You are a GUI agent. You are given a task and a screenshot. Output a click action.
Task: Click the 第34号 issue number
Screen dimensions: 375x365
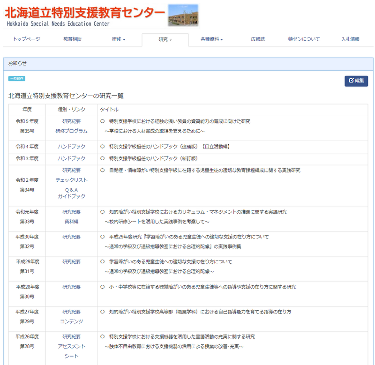(x=27, y=190)
